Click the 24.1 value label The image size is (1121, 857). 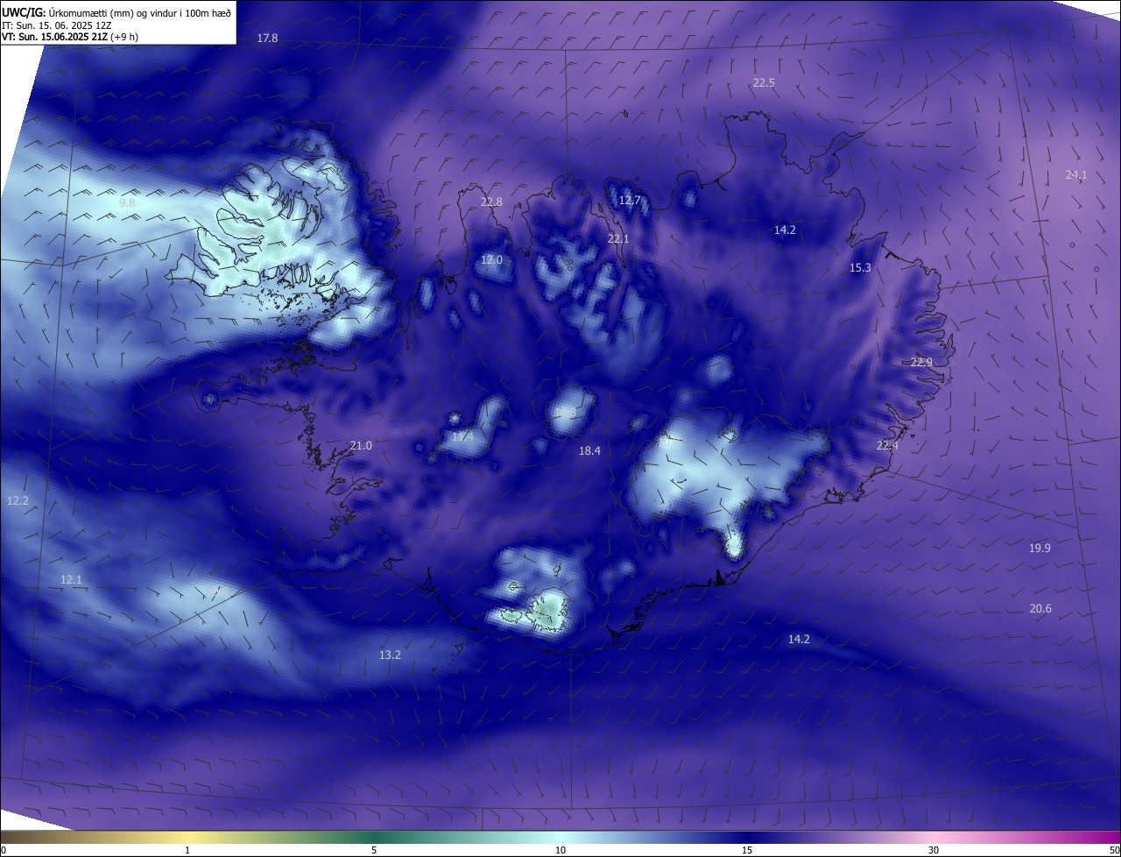coord(1076,175)
